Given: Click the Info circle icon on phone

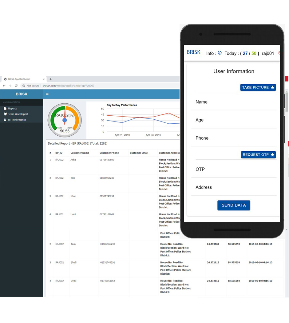Looking at the screenshot, I should click(x=220, y=53).
